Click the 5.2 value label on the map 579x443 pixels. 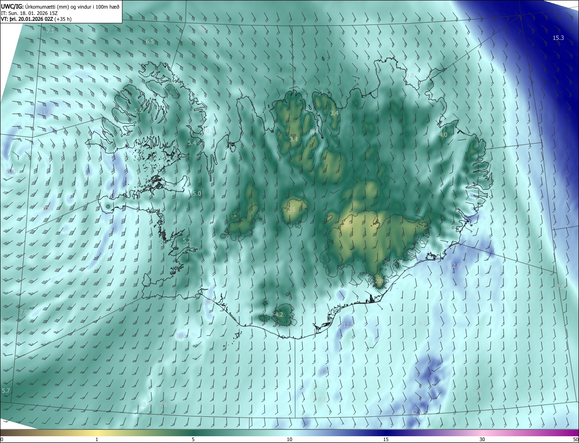point(187,240)
